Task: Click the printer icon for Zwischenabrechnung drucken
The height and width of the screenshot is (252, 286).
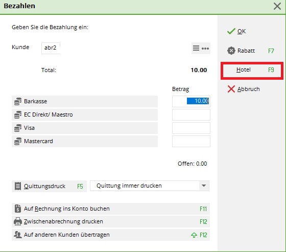Action: tap(18, 221)
